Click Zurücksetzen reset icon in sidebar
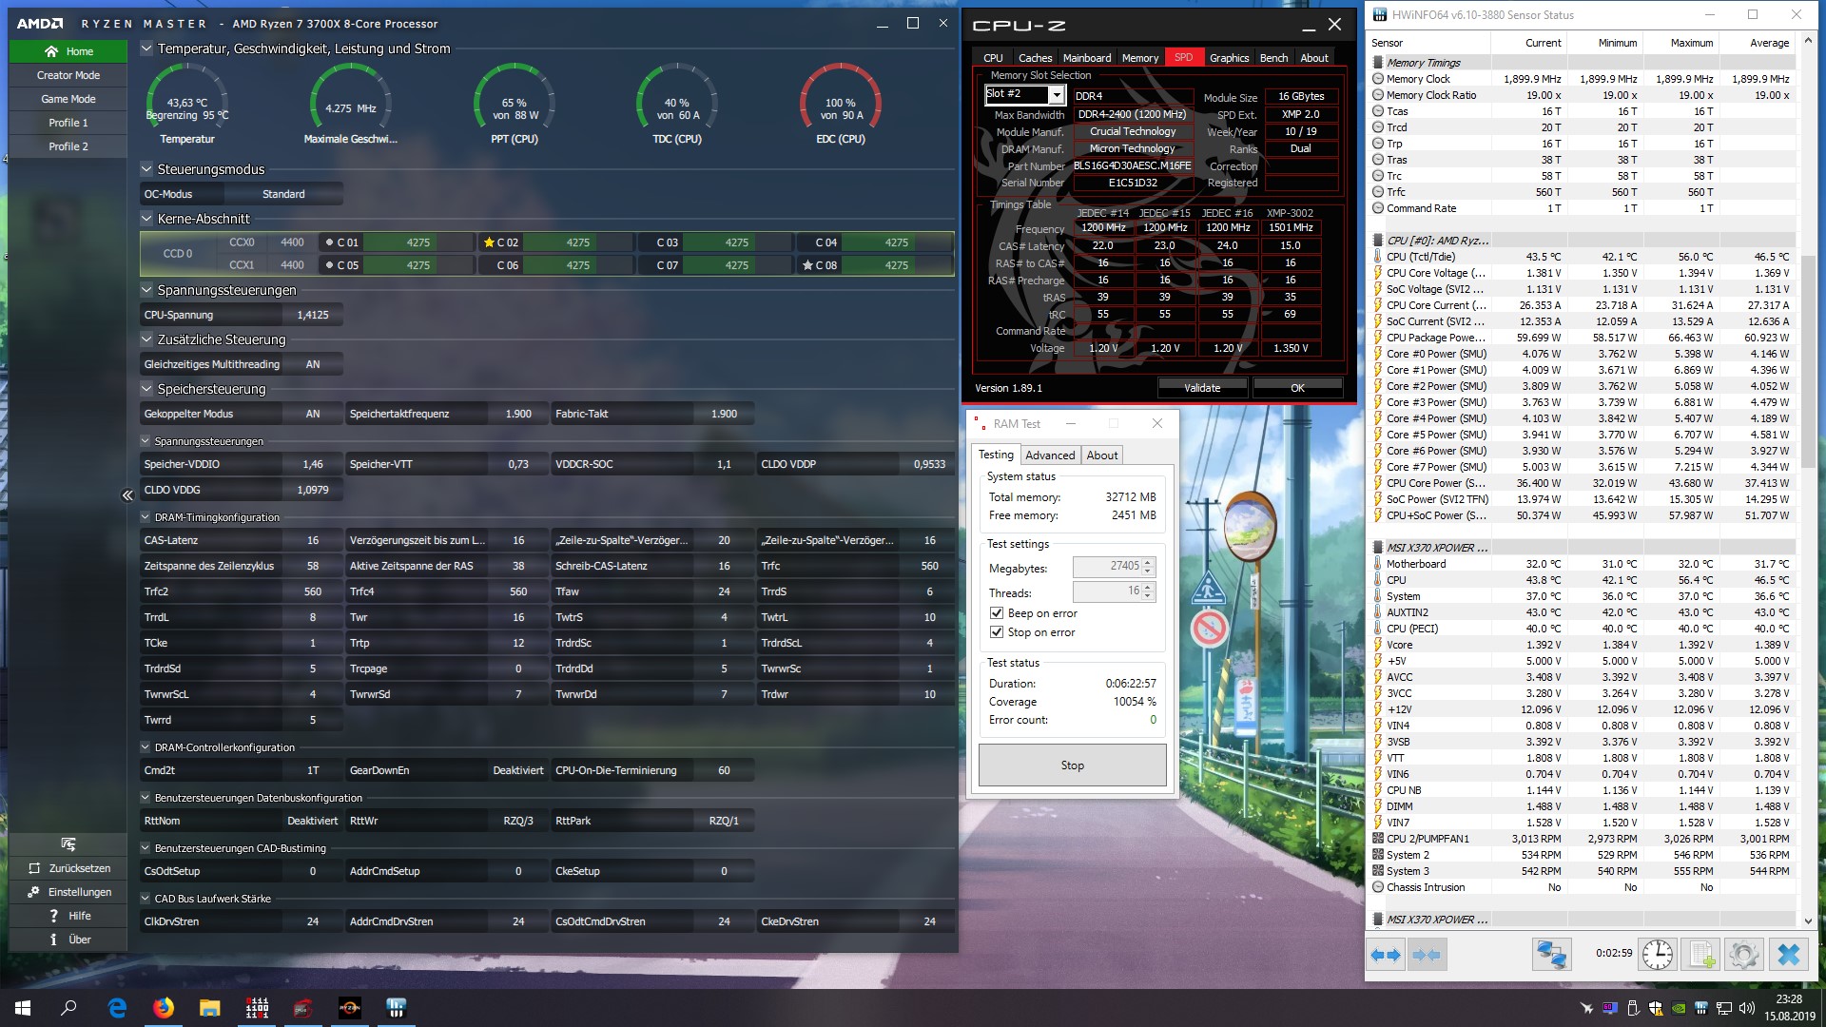The height and width of the screenshot is (1027, 1826). click(x=35, y=868)
